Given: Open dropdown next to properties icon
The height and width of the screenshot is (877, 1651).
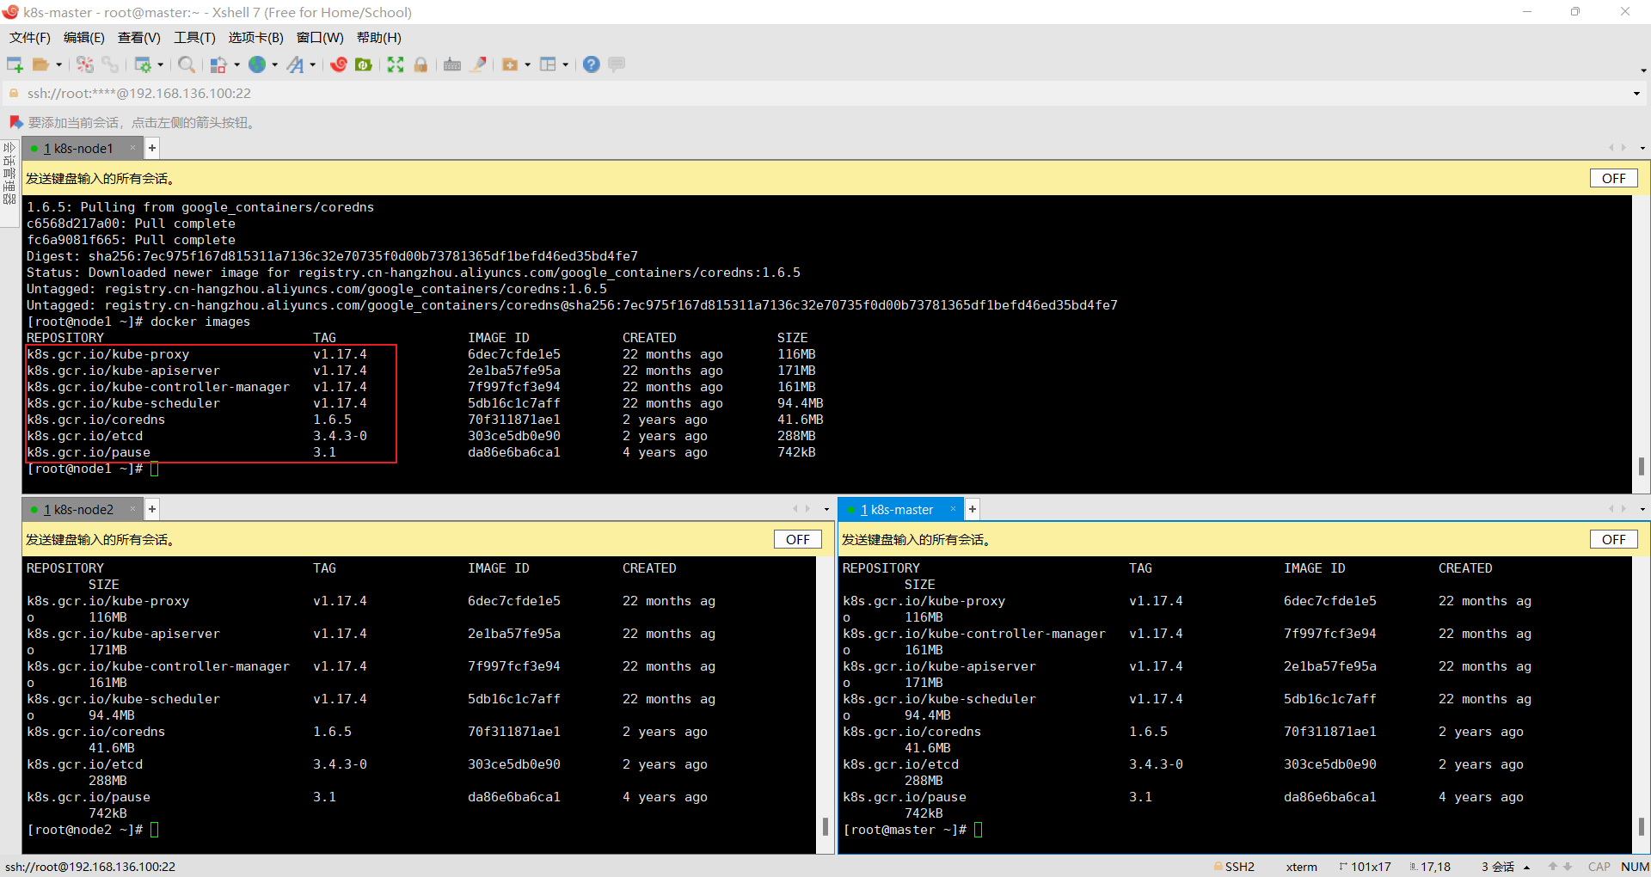Looking at the screenshot, I should click(160, 64).
